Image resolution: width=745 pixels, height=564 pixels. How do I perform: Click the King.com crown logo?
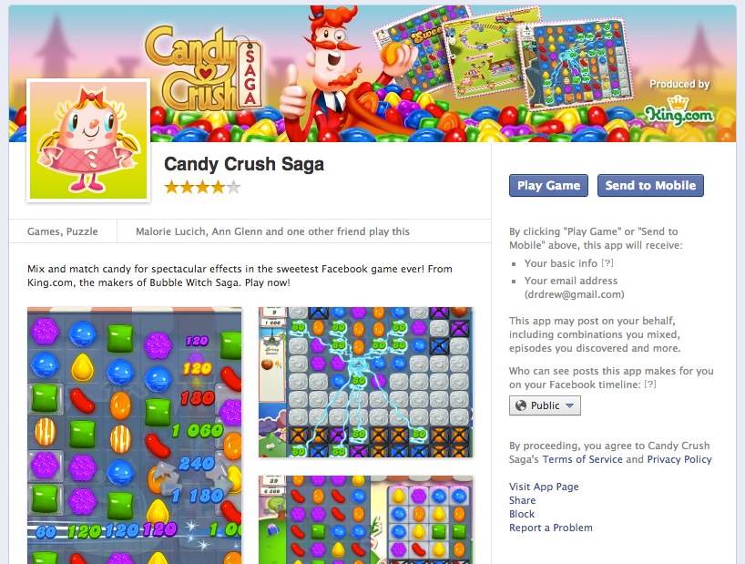pyautogui.click(x=679, y=110)
